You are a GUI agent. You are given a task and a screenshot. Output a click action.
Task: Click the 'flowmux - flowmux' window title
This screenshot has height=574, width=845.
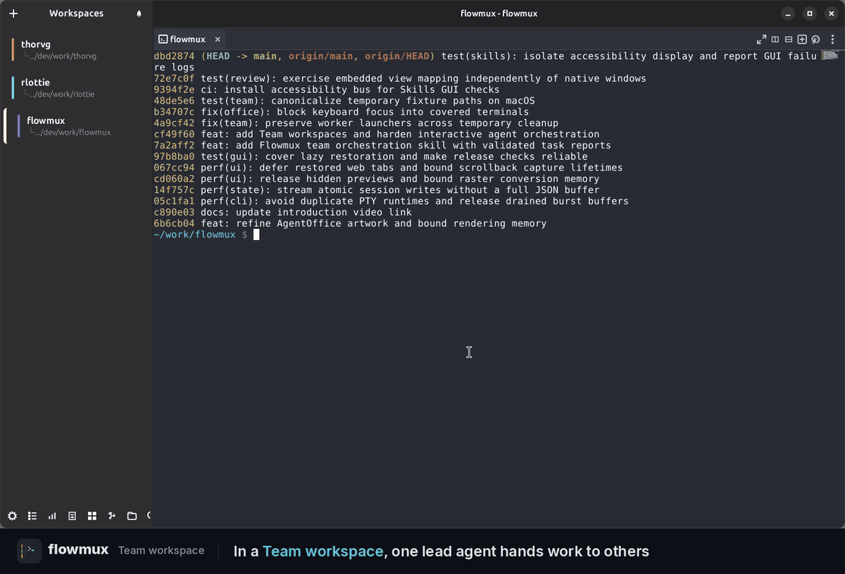pyautogui.click(x=499, y=13)
